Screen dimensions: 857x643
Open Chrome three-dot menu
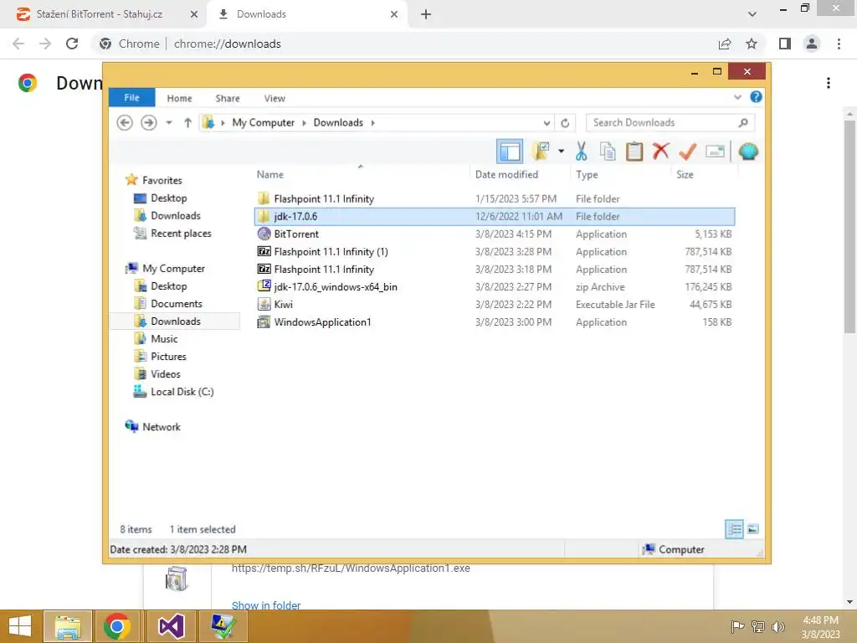point(839,44)
